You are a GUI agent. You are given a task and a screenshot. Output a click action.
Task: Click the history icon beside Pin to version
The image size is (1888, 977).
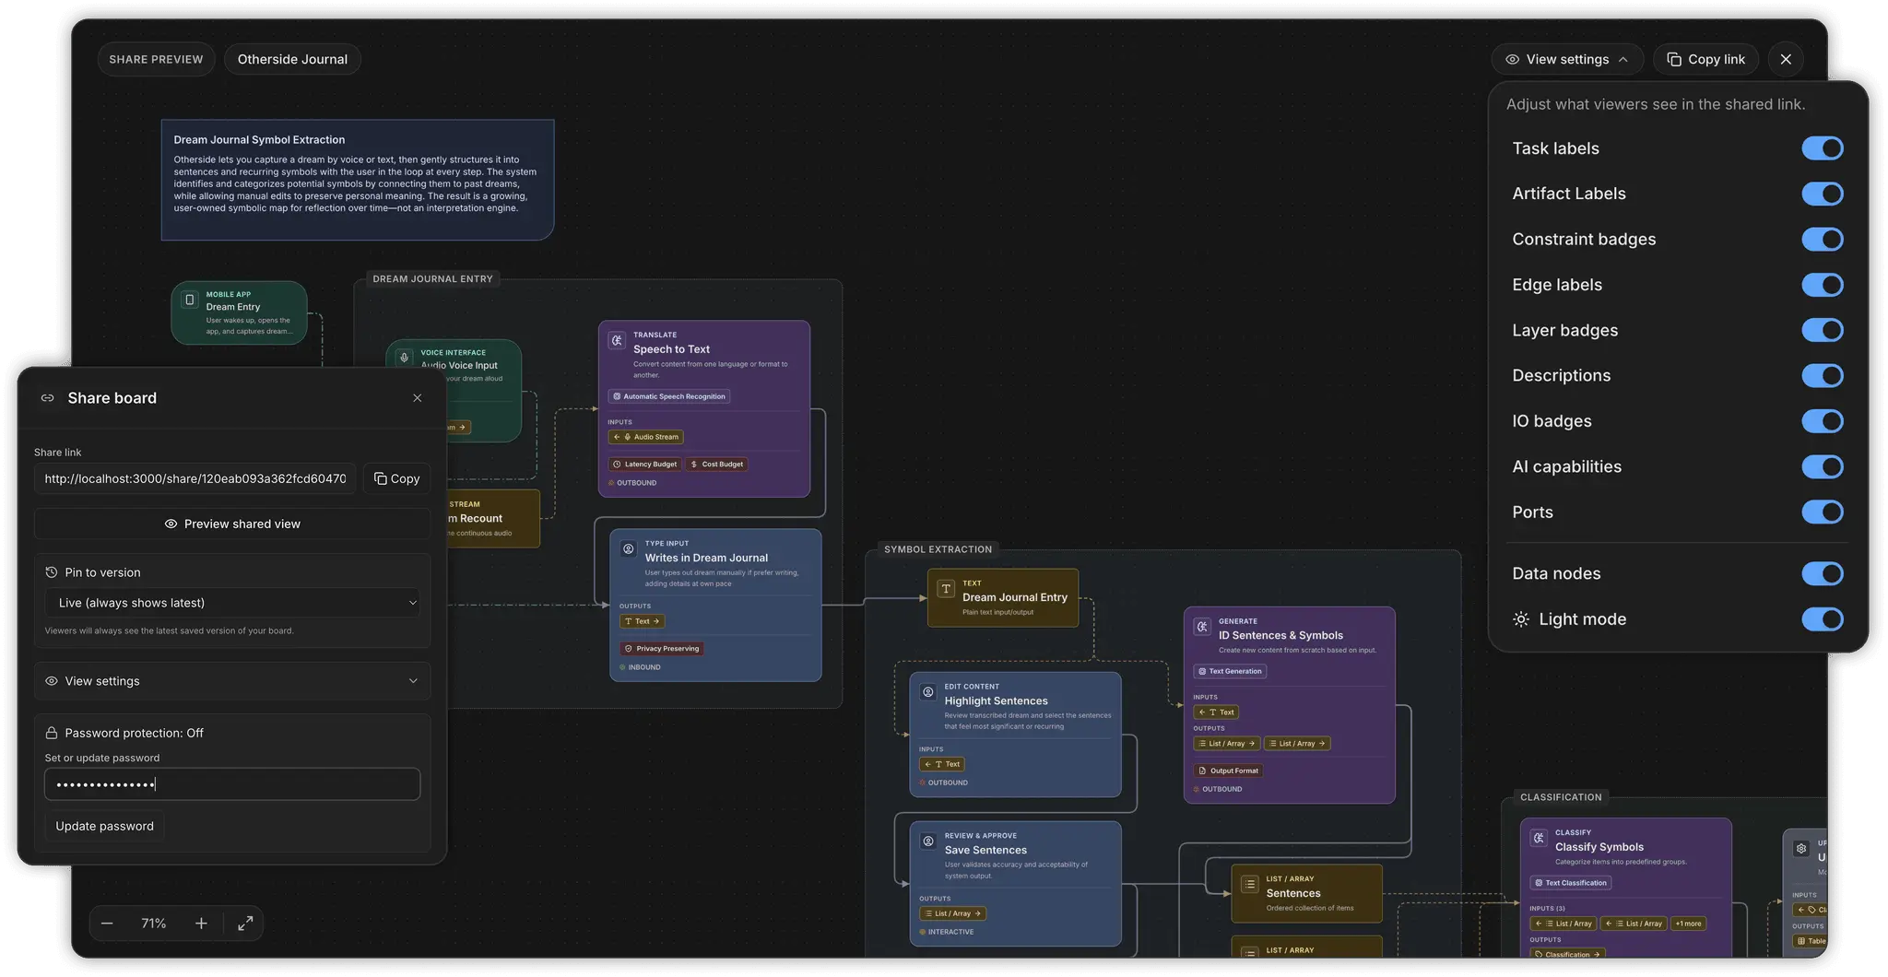click(x=52, y=572)
